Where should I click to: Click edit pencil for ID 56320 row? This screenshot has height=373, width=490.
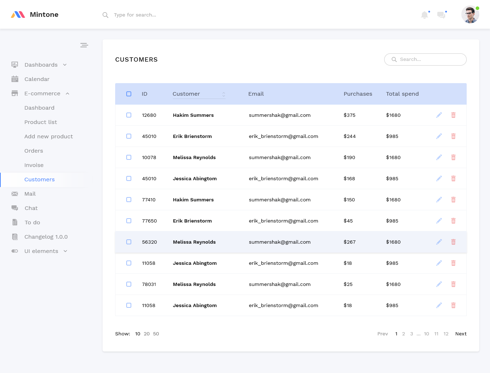tap(439, 242)
